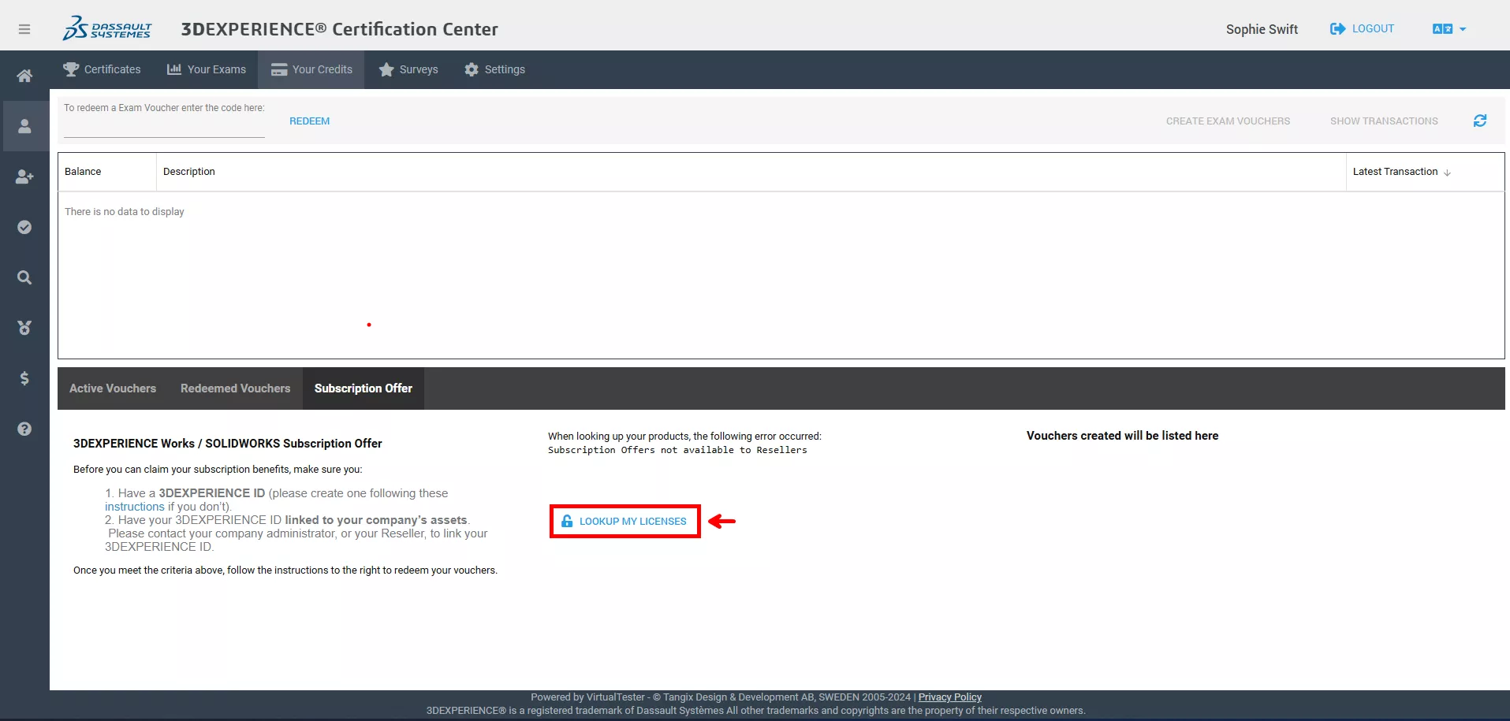Screen dimensions: 1510x721
Task: Open the hamburger menu icon
Action: [24, 29]
